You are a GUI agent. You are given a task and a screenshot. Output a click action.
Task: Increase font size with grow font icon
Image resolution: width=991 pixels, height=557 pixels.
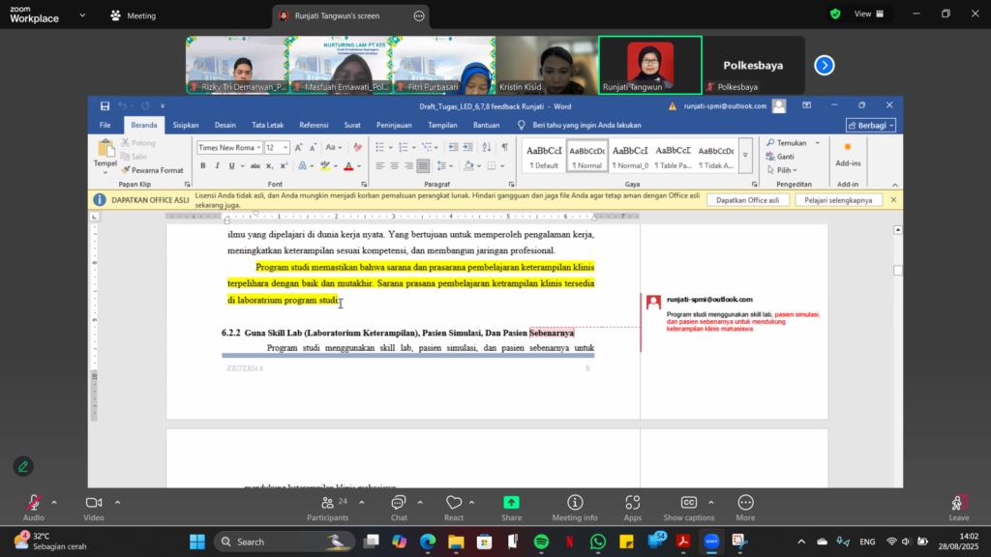tap(298, 148)
